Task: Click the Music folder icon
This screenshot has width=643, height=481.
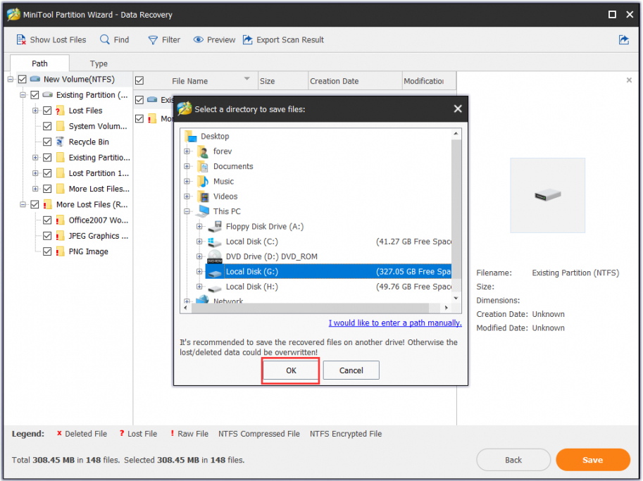Action: click(x=204, y=181)
